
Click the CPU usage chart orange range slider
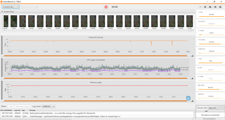[x=96, y=78]
